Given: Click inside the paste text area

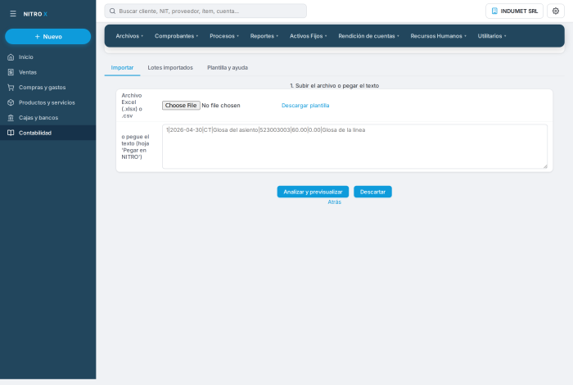Looking at the screenshot, I should point(354,147).
